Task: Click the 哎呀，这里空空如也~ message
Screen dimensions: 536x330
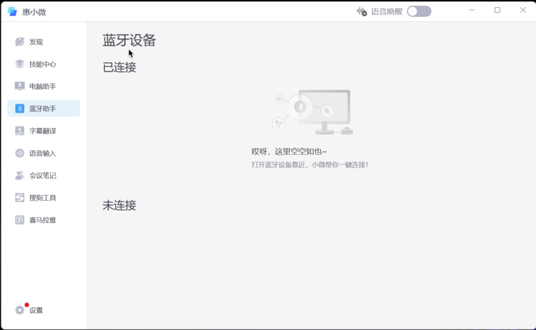Action: (x=289, y=152)
